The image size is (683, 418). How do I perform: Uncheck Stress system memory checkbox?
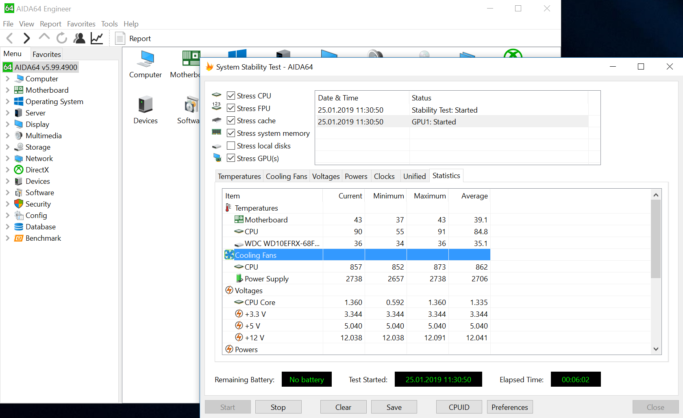click(x=231, y=133)
